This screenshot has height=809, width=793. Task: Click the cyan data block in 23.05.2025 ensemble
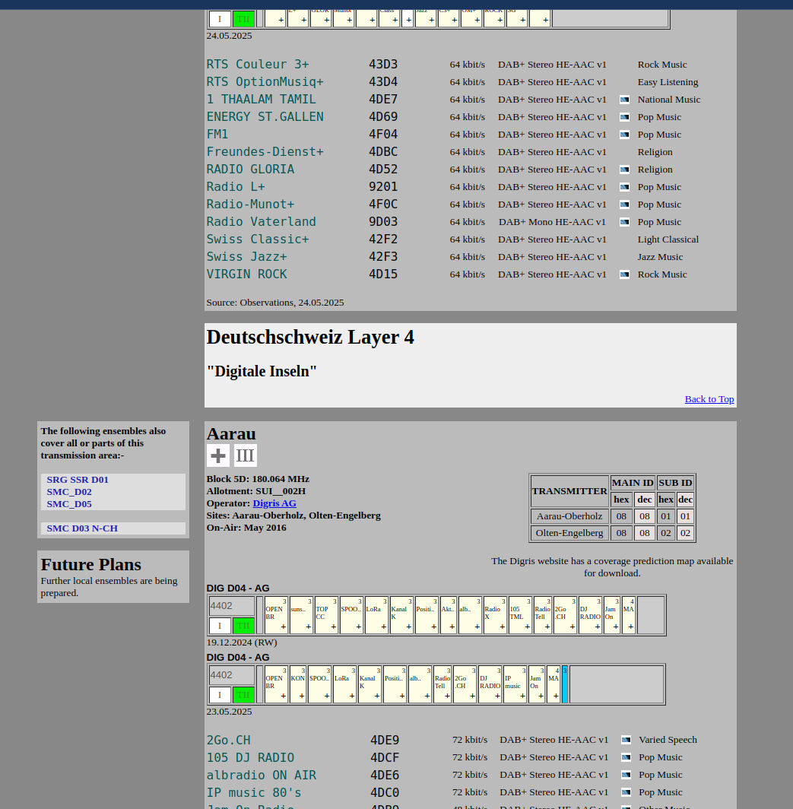(565, 684)
